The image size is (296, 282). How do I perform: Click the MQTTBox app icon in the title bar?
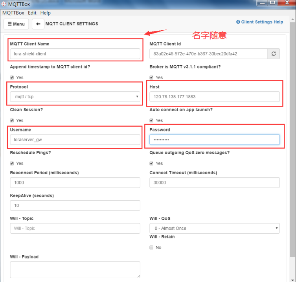4,4
